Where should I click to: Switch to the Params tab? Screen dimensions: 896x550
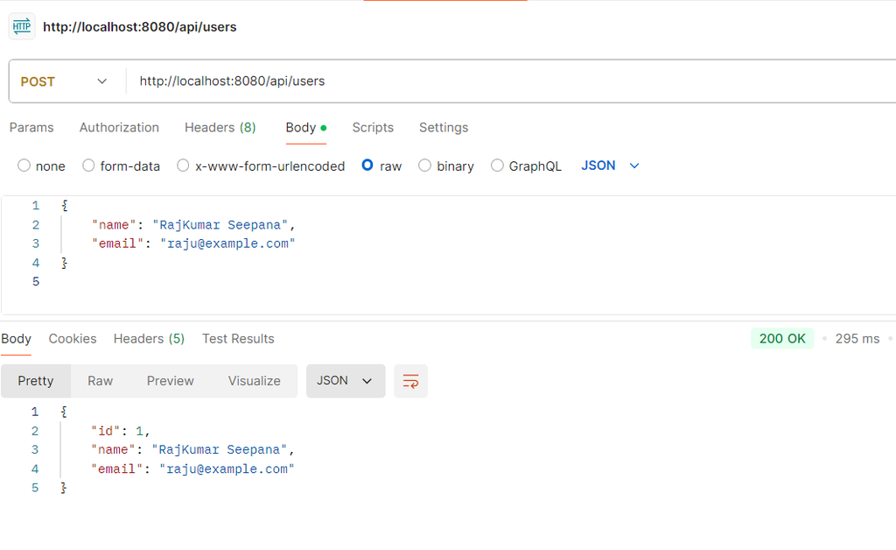tap(31, 128)
